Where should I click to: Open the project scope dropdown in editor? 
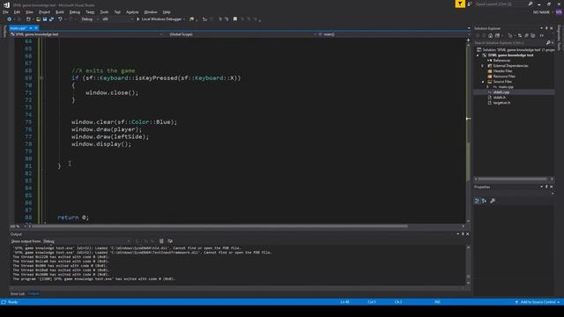click(86, 34)
